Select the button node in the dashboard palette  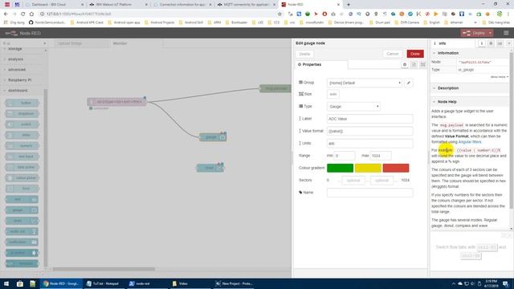click(22, 103)
